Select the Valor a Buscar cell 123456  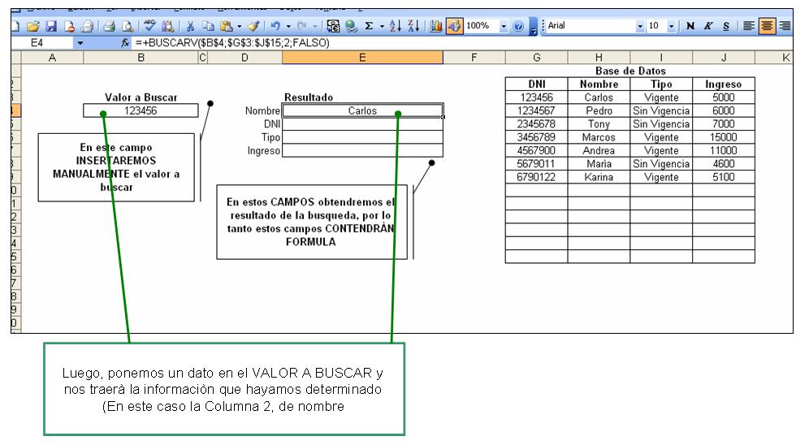coord(141,110)
